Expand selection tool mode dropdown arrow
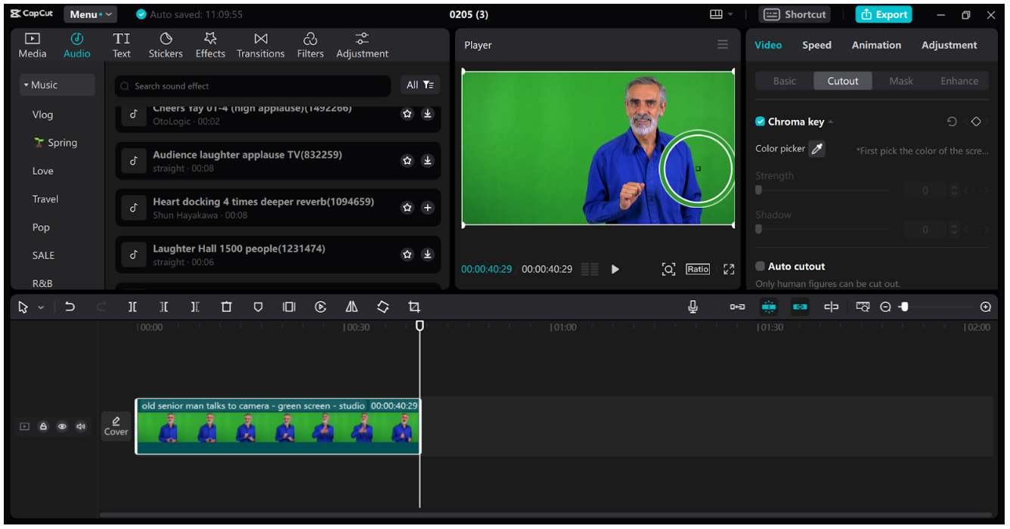 click(41, 308)
